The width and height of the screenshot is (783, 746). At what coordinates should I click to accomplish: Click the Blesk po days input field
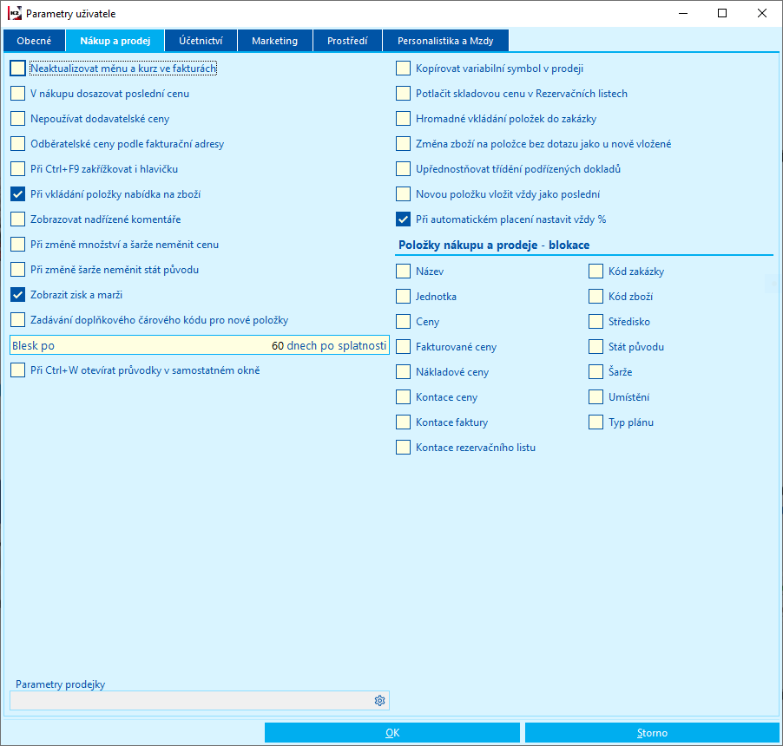click(x=200, y=345)
